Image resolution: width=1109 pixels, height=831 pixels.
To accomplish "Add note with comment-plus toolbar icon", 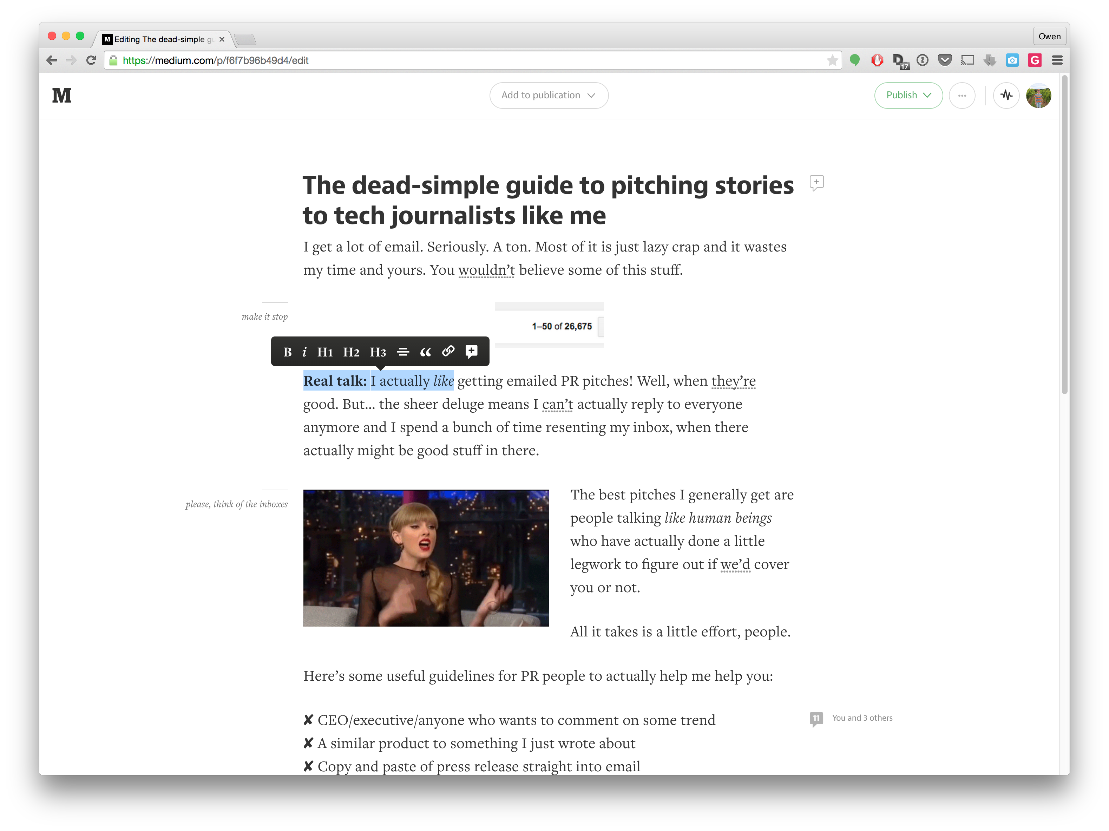I will 471,352.
